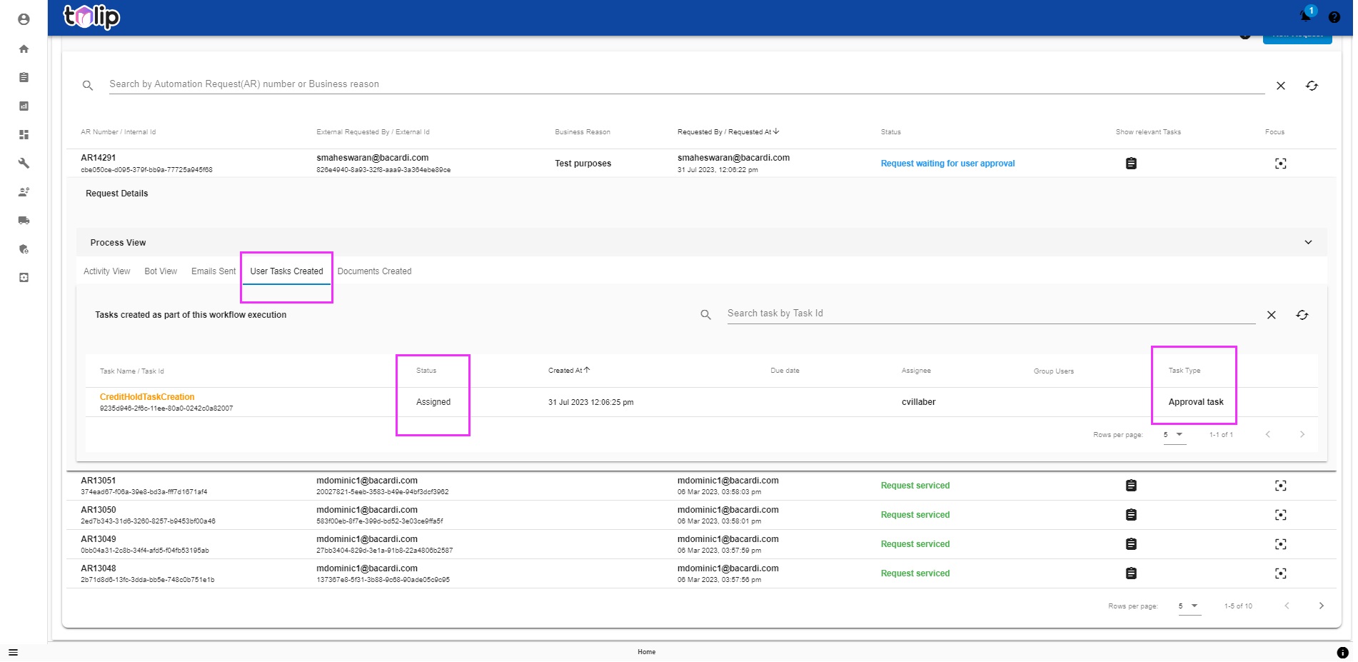
Task: Select request row AR13049
Action: pos(702,544)
